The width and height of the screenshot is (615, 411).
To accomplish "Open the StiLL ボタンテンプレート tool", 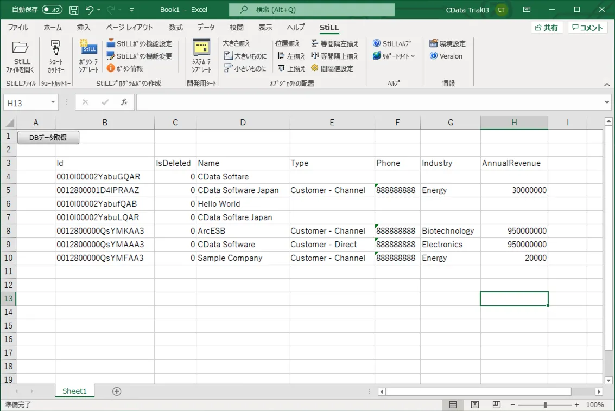I will (88, 56).
